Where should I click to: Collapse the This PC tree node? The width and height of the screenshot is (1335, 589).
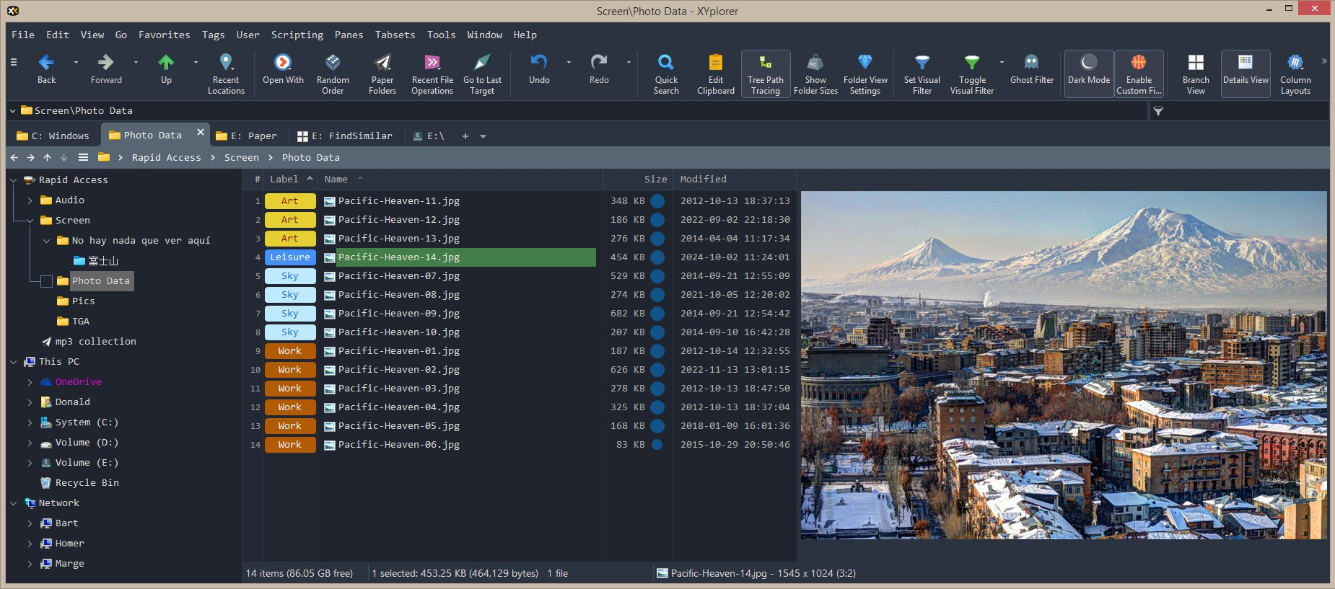(x=13, y=362)
